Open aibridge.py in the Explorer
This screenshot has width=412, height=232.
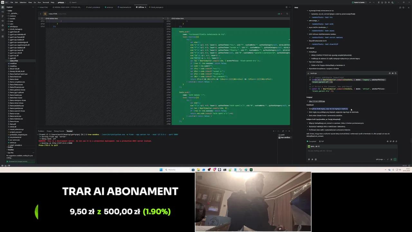pyautogui.click(x=14, y=26)
